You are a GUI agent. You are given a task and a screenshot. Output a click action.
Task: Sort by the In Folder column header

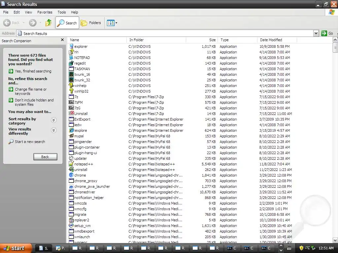pos(156,40)
